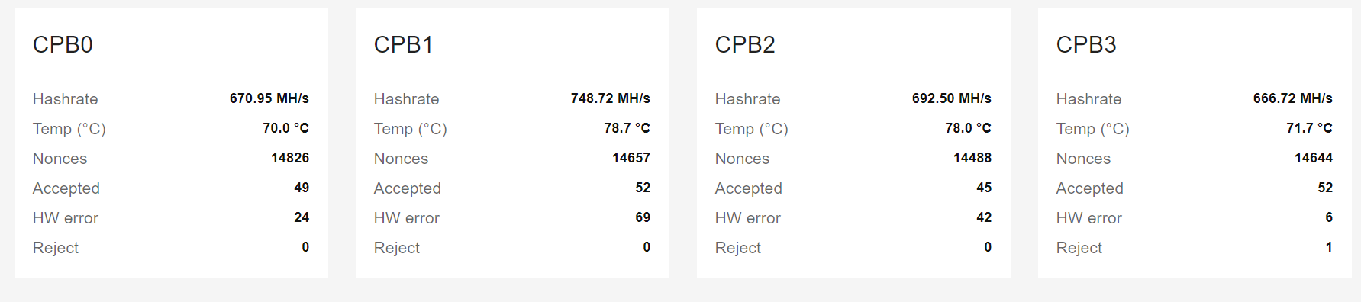Click CPB2 temperature value 78.0 °C
Image resolution: width=1361 pixels, height=302 pixels.
point(969,128)
